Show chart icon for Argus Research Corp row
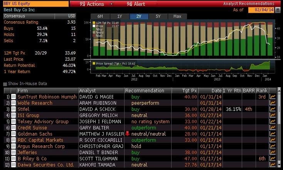The height and width of the screenshot is (170, 283). click(273, 146)
